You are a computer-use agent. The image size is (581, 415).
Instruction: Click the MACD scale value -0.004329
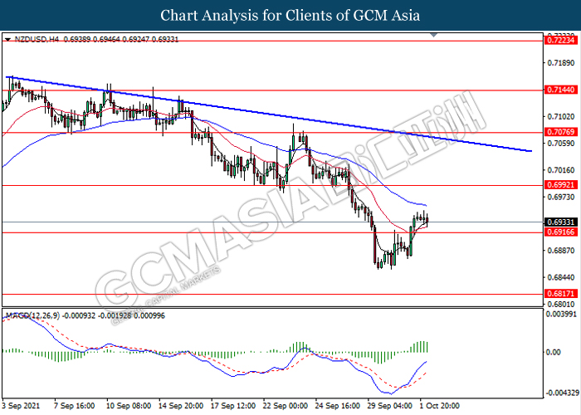(562, 393)
